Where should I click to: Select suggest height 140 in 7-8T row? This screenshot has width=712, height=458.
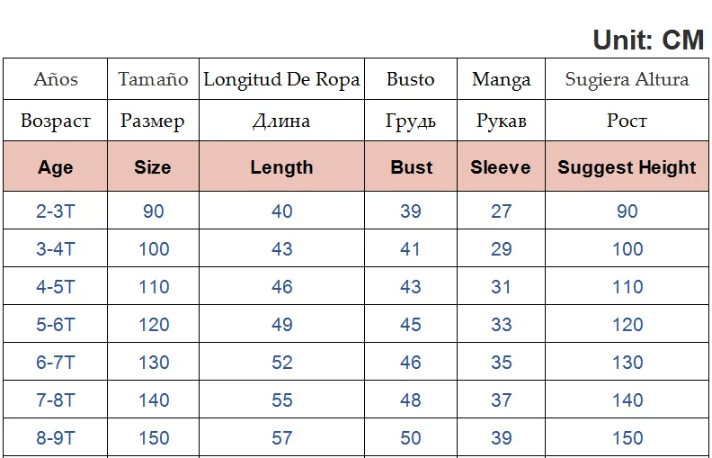tap(627, 400)
